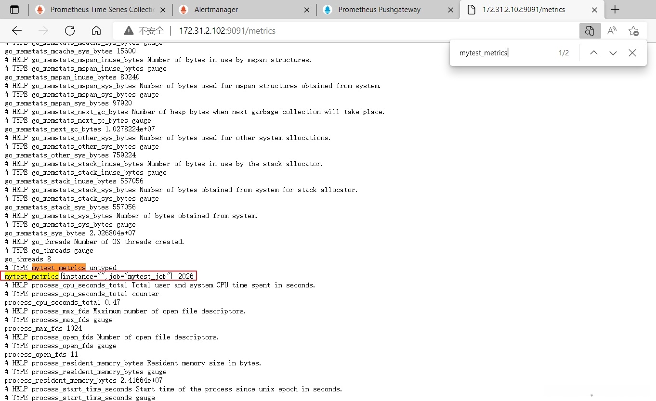Click 'go_memstats_stack_inuse_bytes 557056' value line

point(74,181)
